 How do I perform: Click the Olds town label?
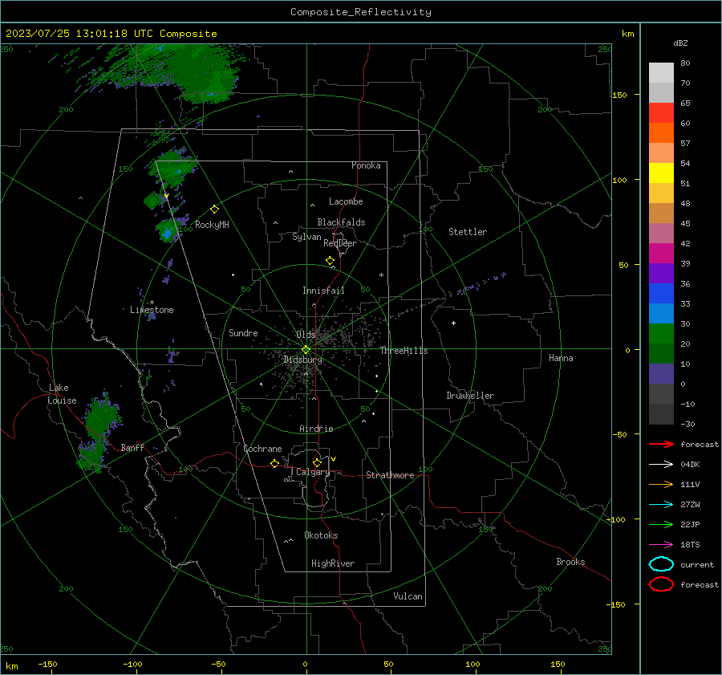tap(306, 335)
